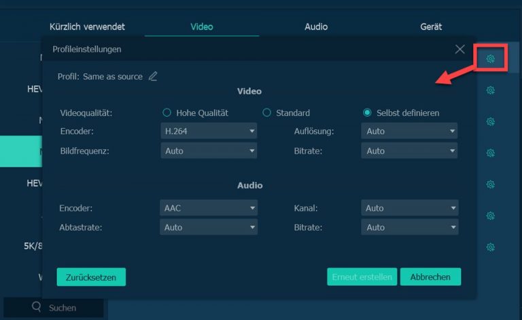Select the Selbst definieren radio button
This screenshot has width=522, height=320.
[367, 113]
